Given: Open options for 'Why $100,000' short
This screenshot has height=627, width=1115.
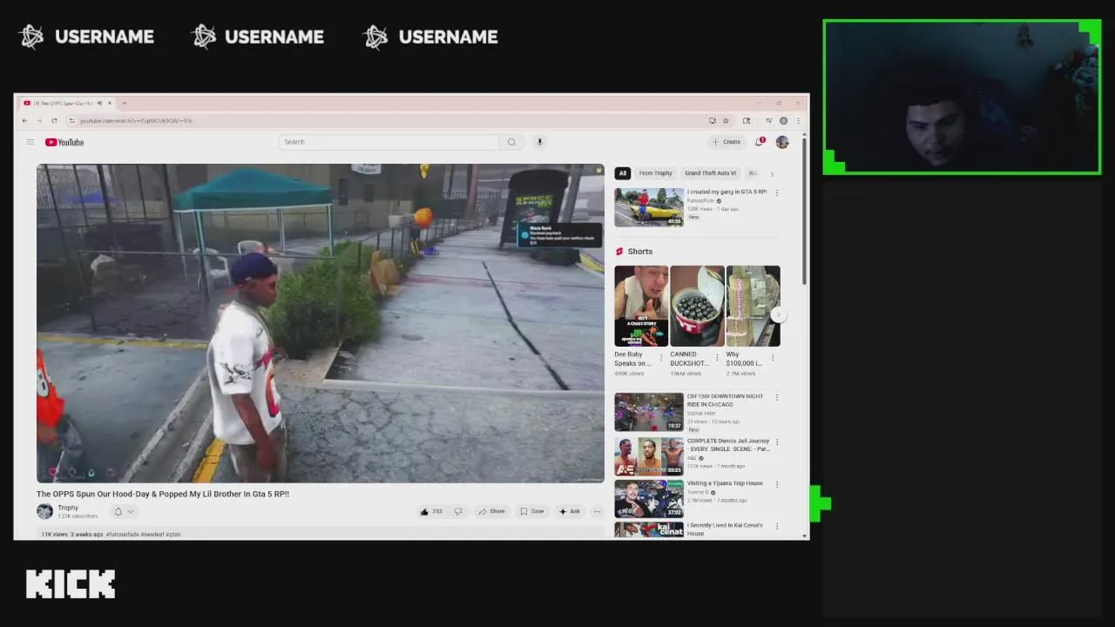Looking at the screenshot, I should pos(774,356).
